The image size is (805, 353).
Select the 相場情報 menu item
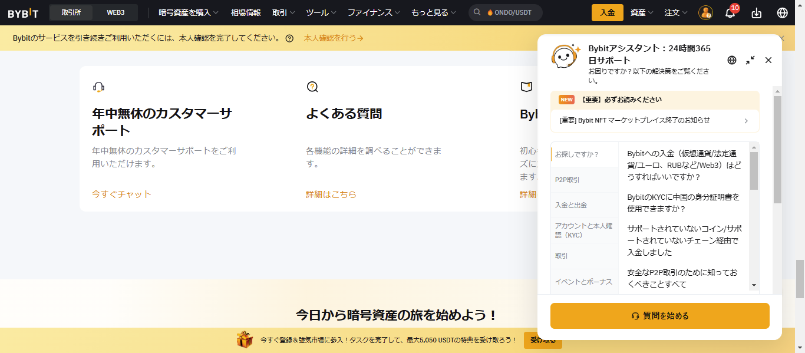[x=244, y=12]
